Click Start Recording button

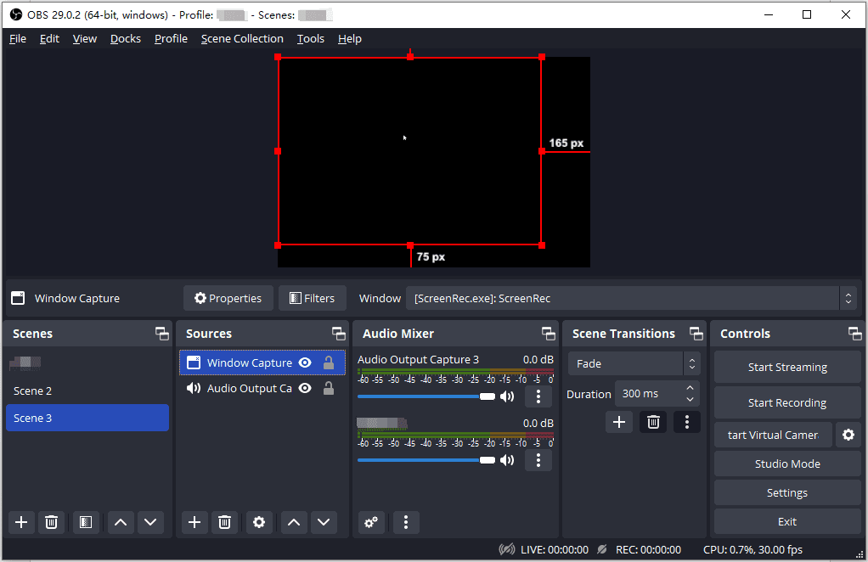click(786, 402)
